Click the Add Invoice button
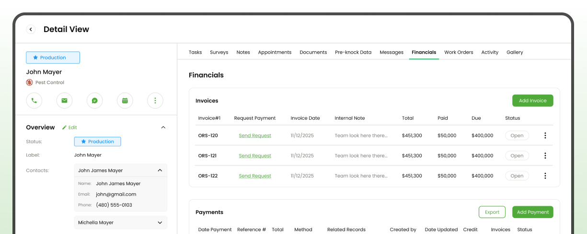The height and width of the screenshot is (234, 587). click(x=533, y=100)
